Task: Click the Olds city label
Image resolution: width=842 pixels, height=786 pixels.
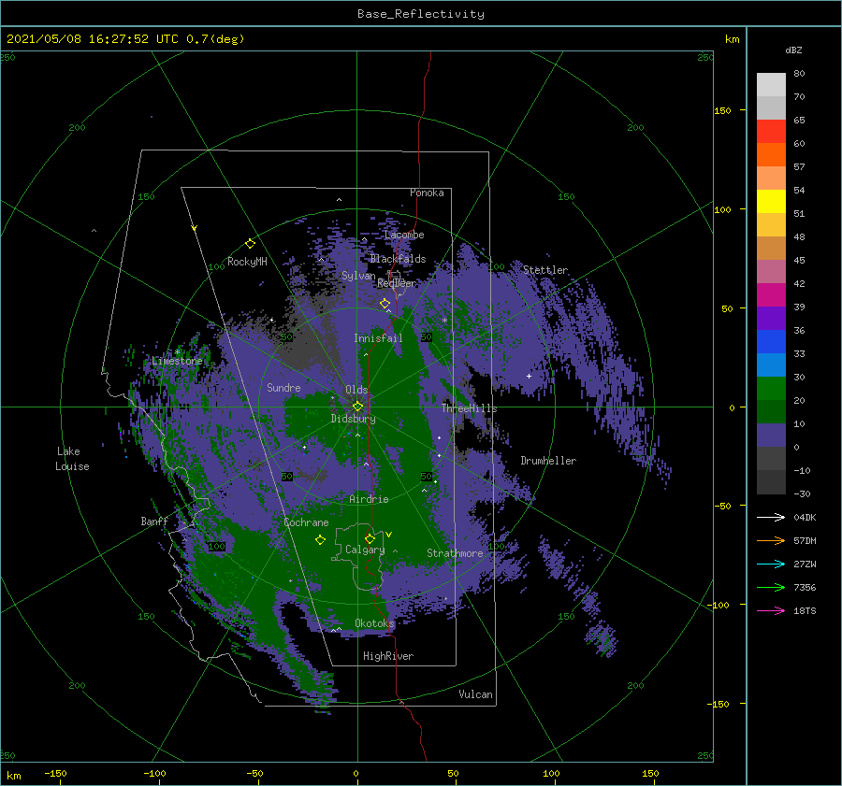Action: [356, 390]
